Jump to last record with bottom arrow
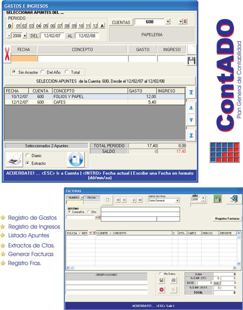Viewport: 243px width, 310px height. pos(191,135)
